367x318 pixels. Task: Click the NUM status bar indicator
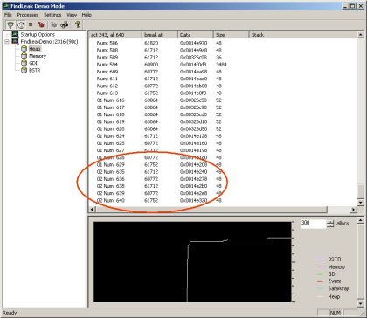[x=336, y=313]
